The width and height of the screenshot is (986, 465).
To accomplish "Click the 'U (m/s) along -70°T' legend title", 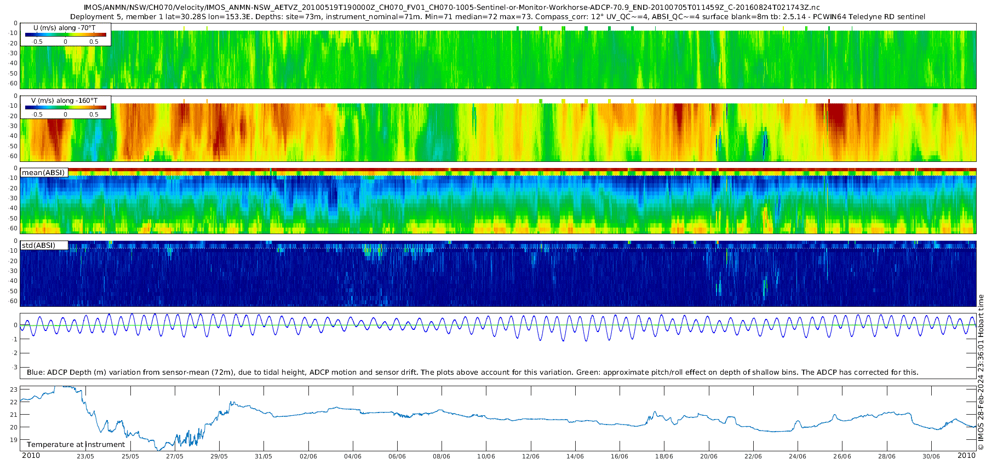I will 65,28.
